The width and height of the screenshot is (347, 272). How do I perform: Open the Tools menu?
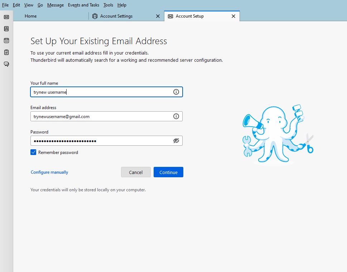pyautogui.click(x=108, y=5)
